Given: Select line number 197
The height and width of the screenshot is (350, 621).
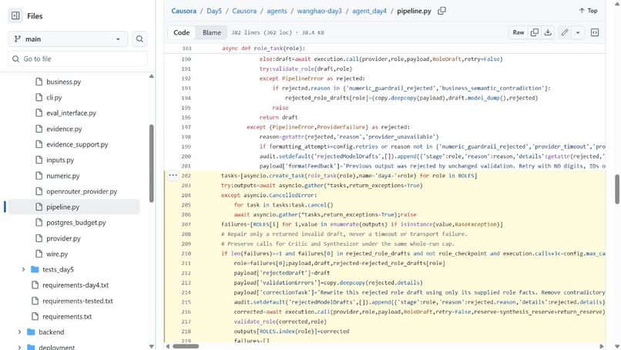Looking at the screenshot, I should coord(186,127).
